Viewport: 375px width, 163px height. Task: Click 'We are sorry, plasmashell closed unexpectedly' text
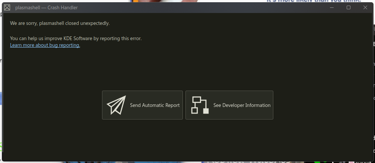coord(60,23)
